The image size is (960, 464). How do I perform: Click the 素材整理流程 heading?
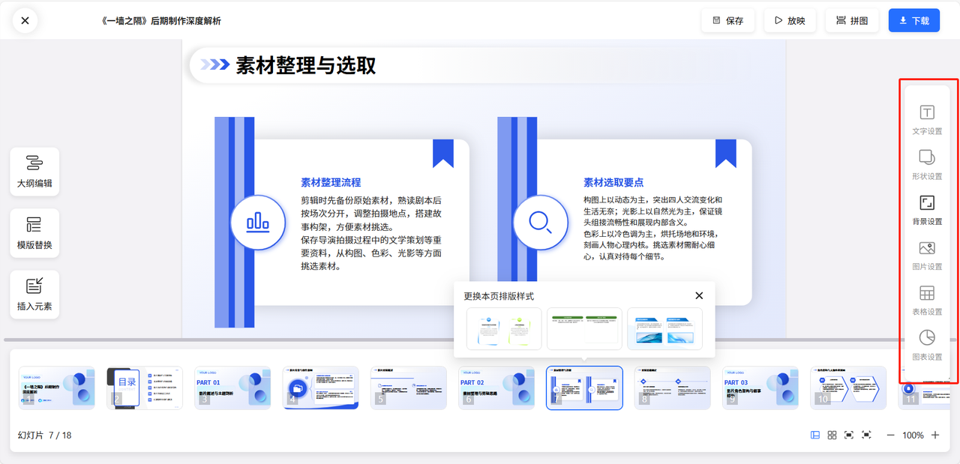[331, 182]
